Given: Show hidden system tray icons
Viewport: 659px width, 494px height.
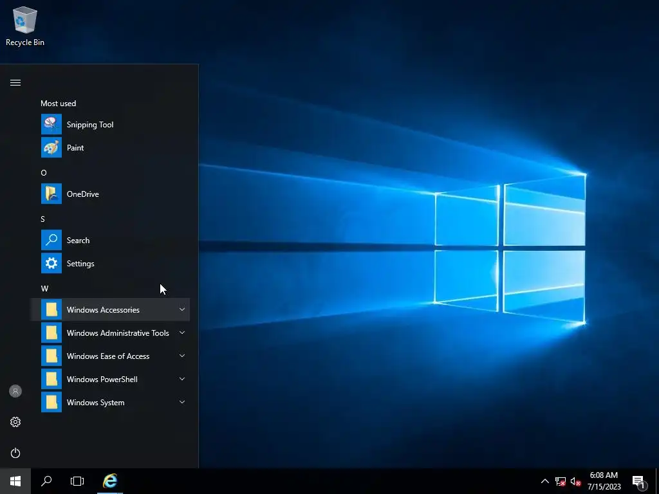Looking at the screenshot, I should click(544, 481).
